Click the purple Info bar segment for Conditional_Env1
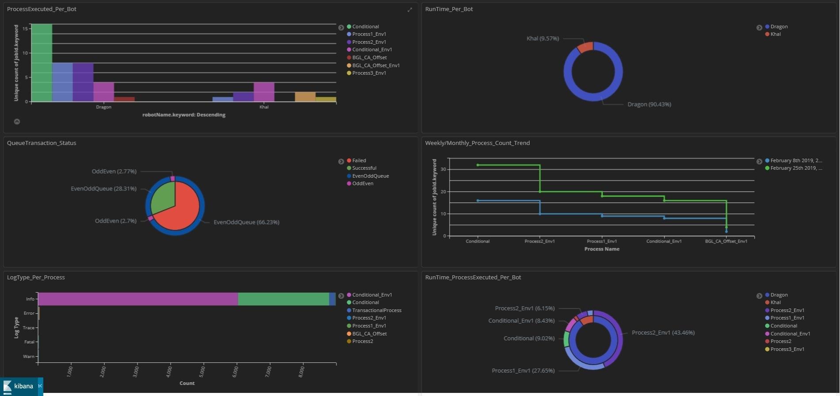This screenshot has height=396, width=840. point(138,299)
